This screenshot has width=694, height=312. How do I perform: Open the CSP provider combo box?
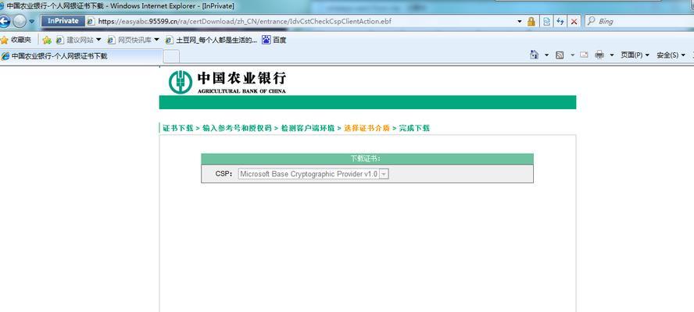pyautogui.click(x=313, y=174)
